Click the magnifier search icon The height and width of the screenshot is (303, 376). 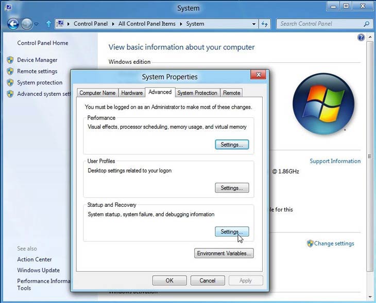click(366, 24)
